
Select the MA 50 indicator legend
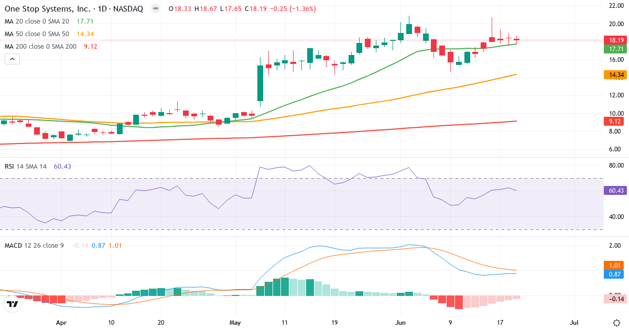point(38,34)
